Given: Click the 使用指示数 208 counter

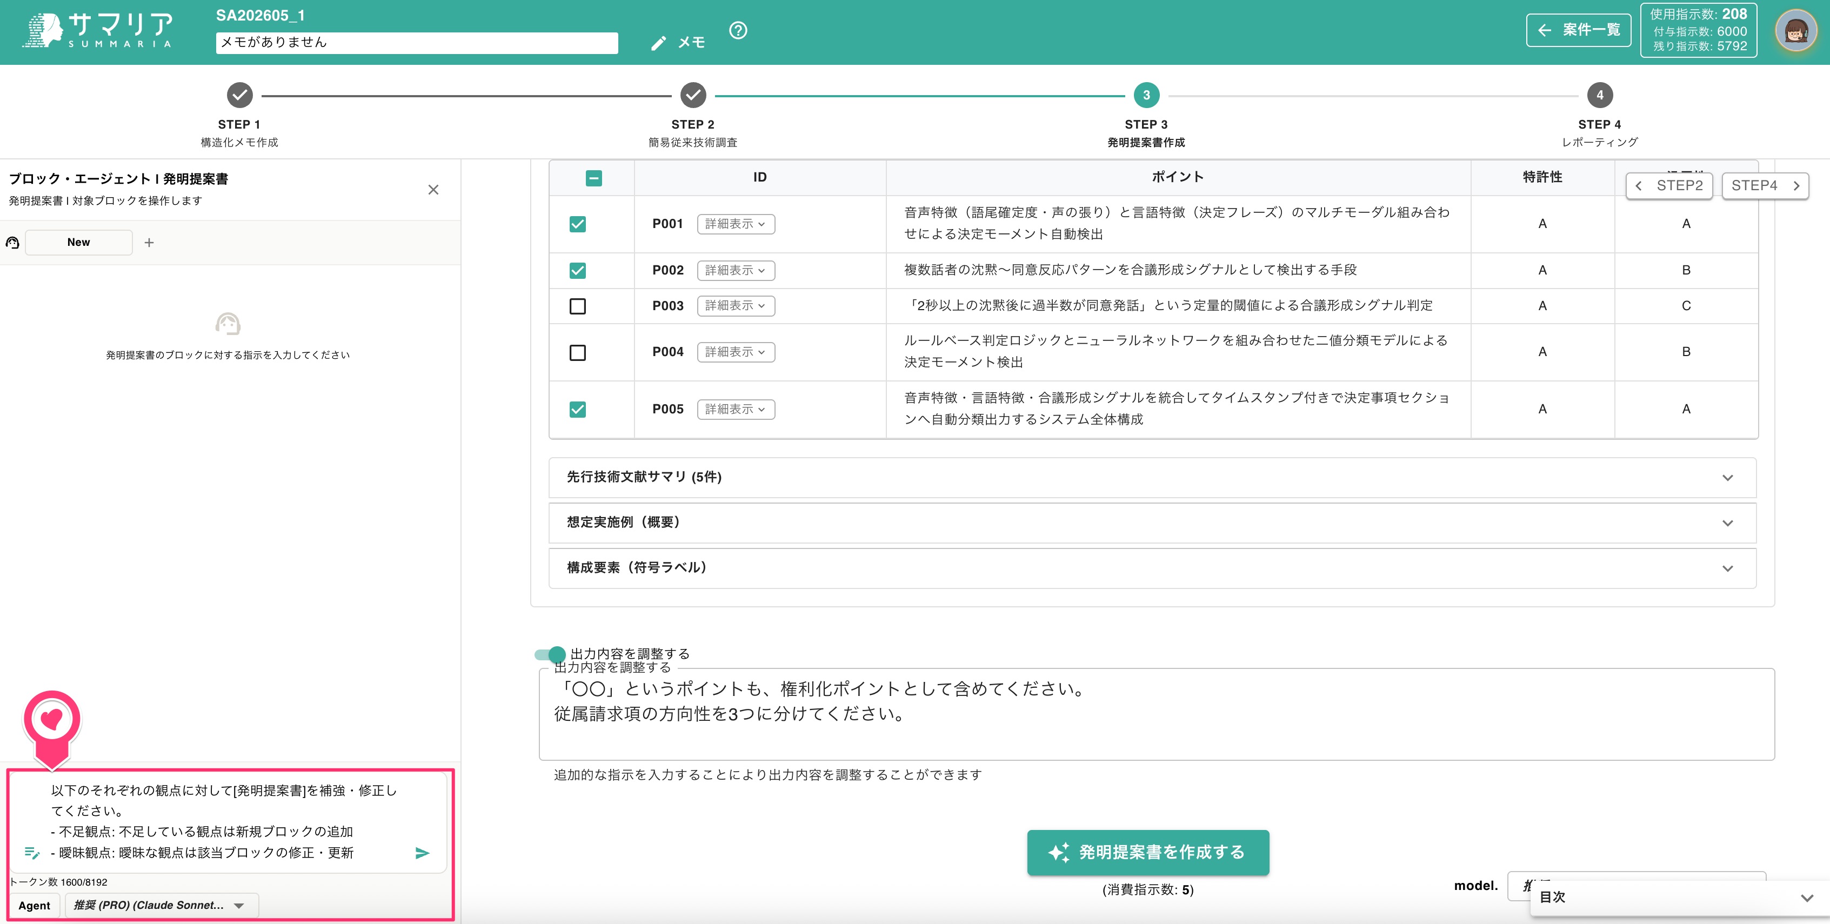Looking at the screenshot, I should point(1698,14).
